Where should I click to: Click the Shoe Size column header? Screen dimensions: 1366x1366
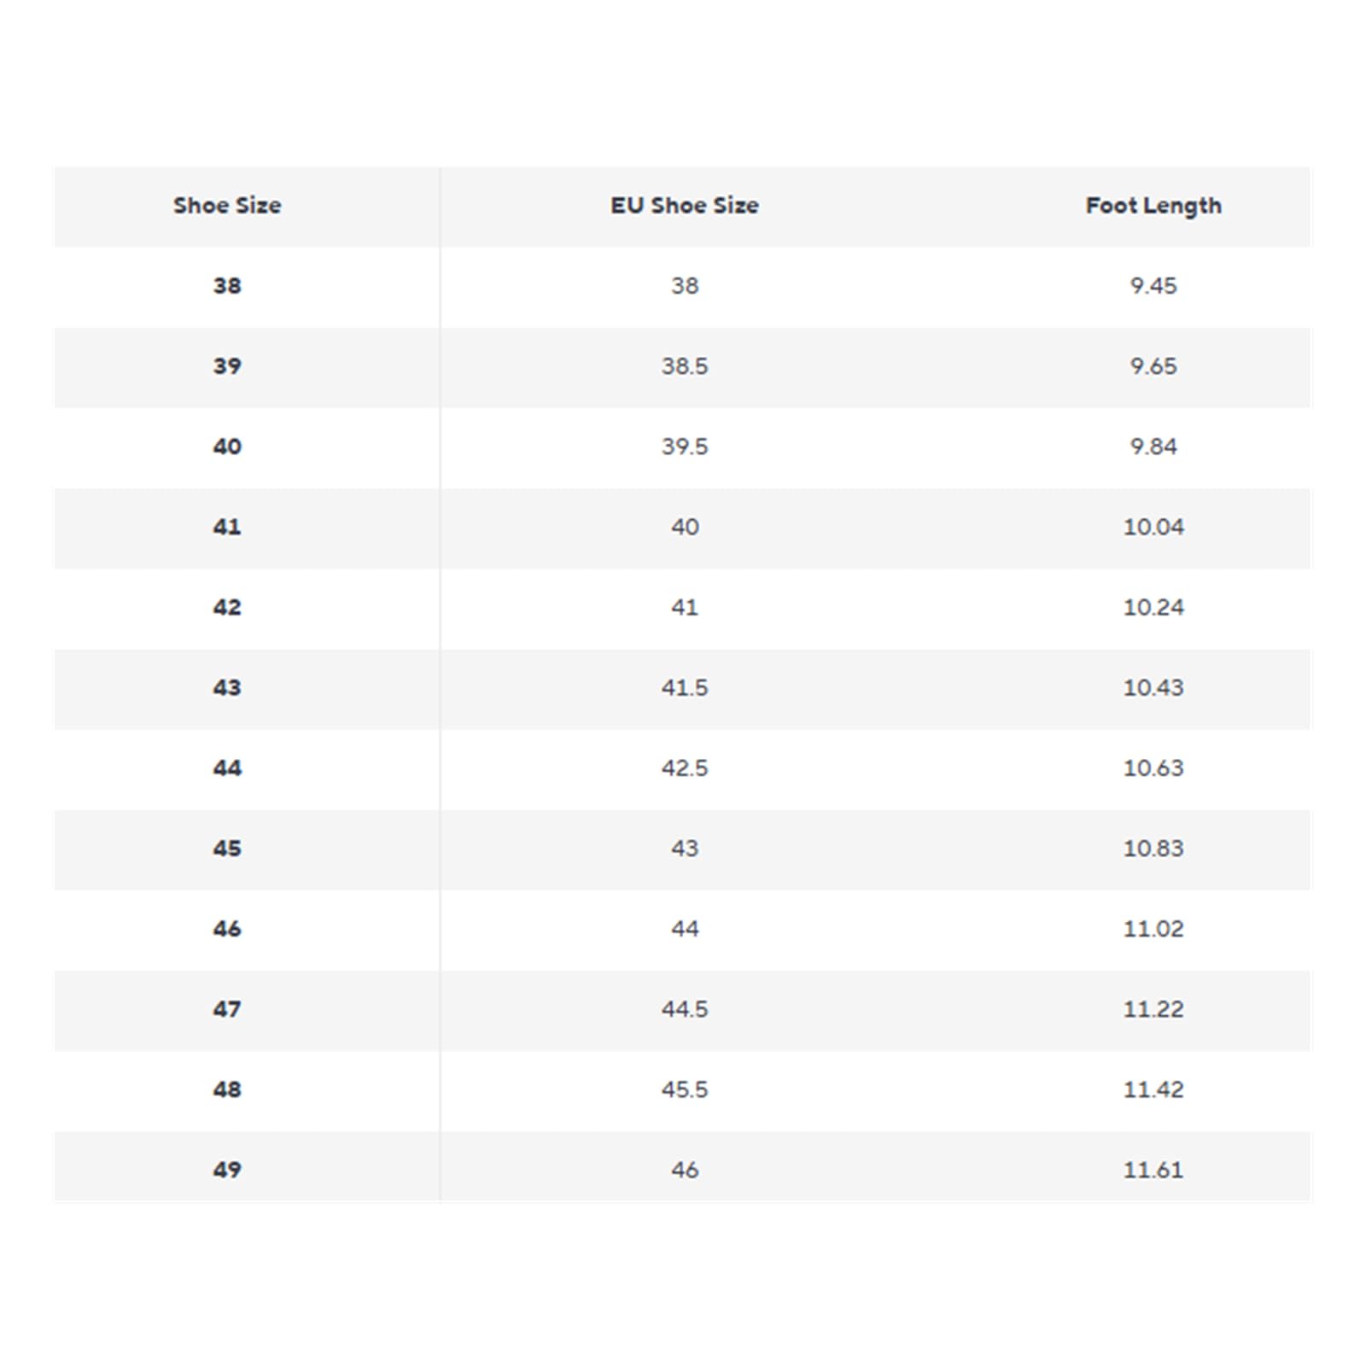[227, 206]
